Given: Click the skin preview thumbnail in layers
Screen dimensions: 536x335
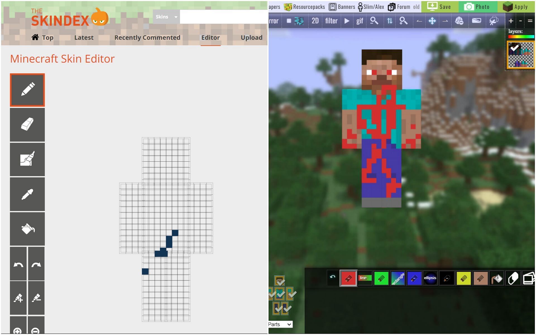Looking at the screenshot, I should click(521, 56).
